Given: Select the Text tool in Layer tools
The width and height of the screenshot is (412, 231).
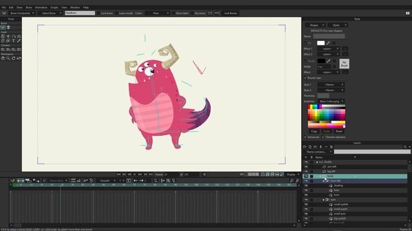Looking at the screenshot, I should [14, 40].
